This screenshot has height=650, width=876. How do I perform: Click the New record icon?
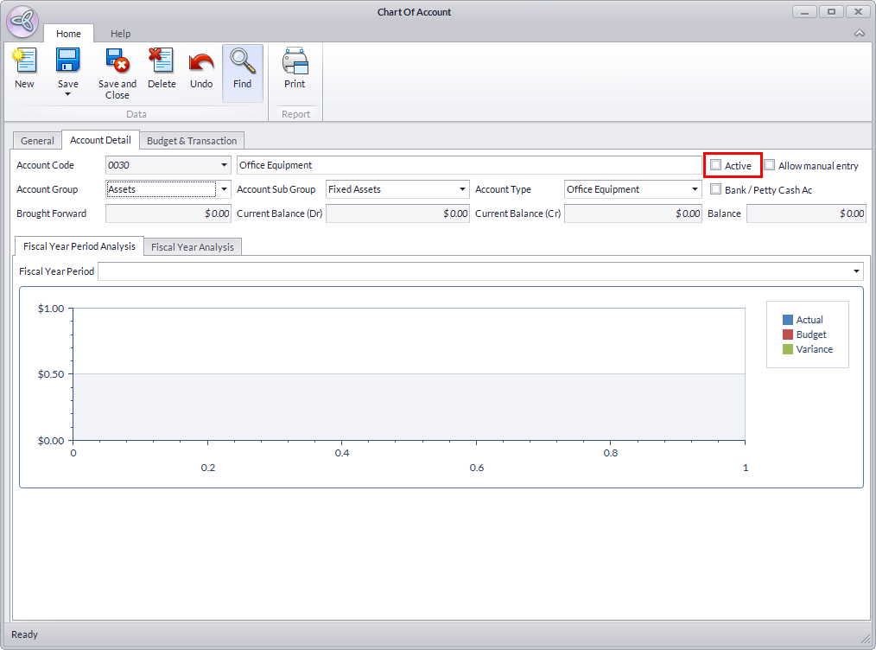pos(24,62)
